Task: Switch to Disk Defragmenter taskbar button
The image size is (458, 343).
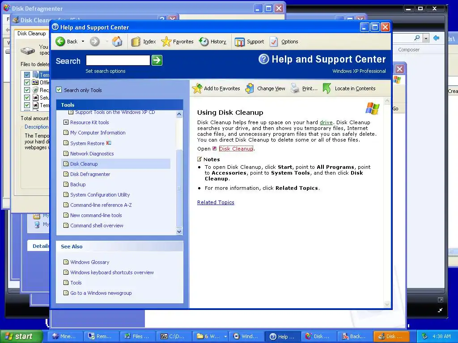Action: [x=318, y=336]
